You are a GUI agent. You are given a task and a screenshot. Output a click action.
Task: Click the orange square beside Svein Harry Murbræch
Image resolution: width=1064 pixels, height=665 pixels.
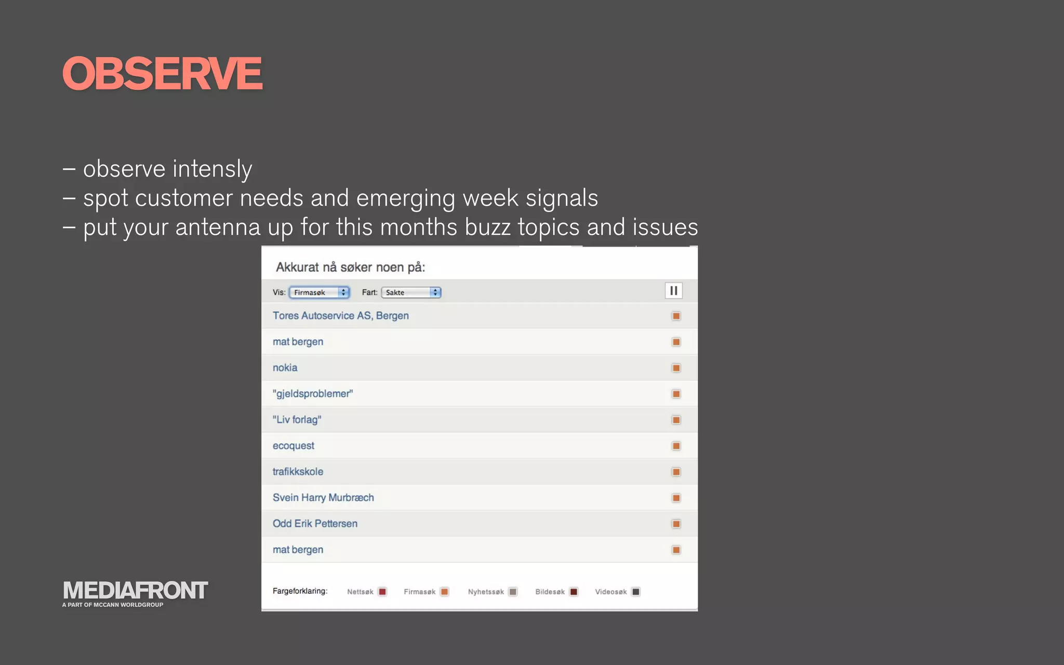676,498
